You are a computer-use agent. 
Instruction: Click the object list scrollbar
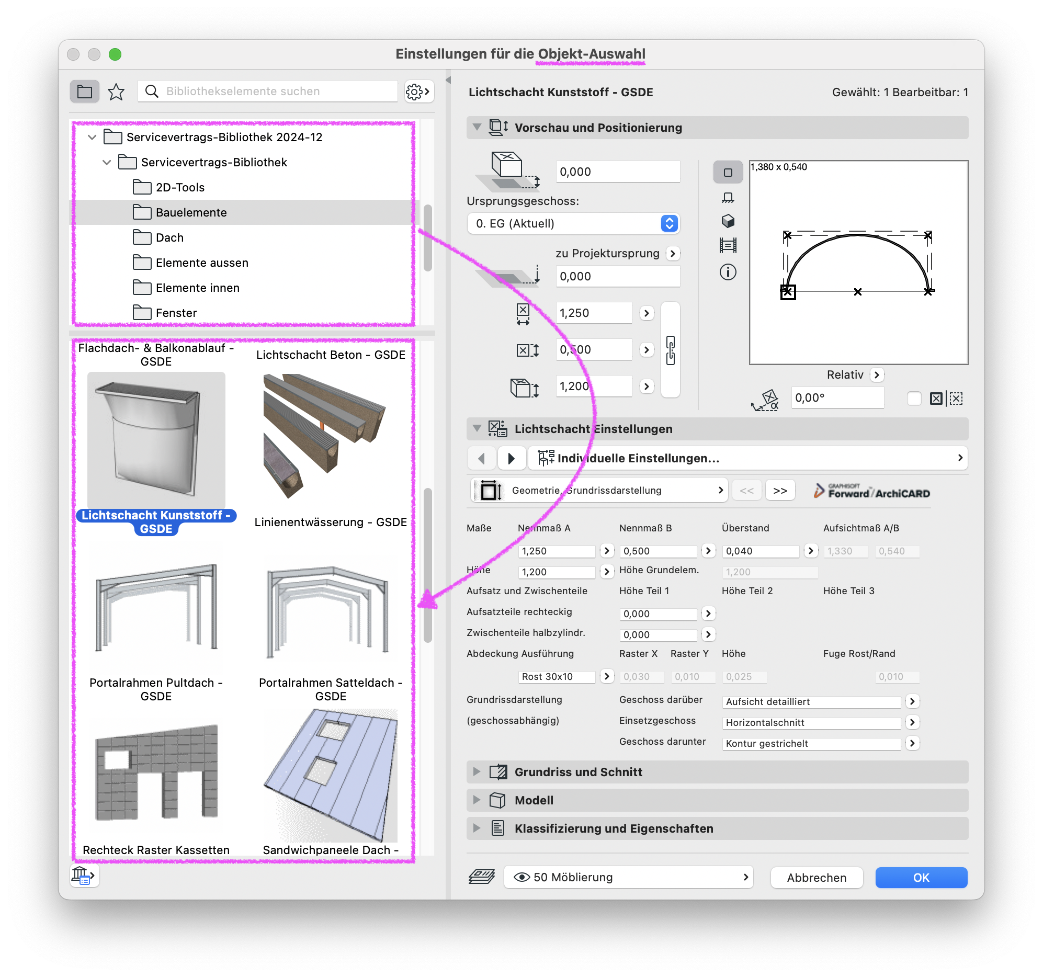pos(427,565)
